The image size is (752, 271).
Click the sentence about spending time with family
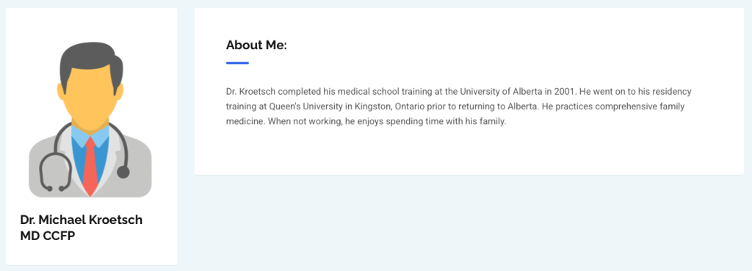coord(386,121)
